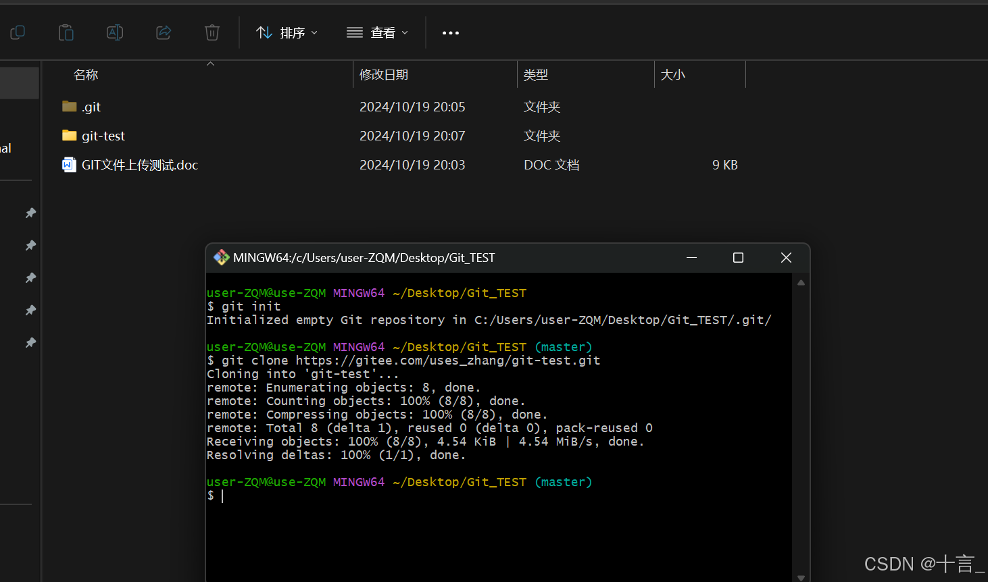This screenshot has height=582, width=988.
Task: Minimize the MINGW64 terminal window
Action: click(691, 257)
